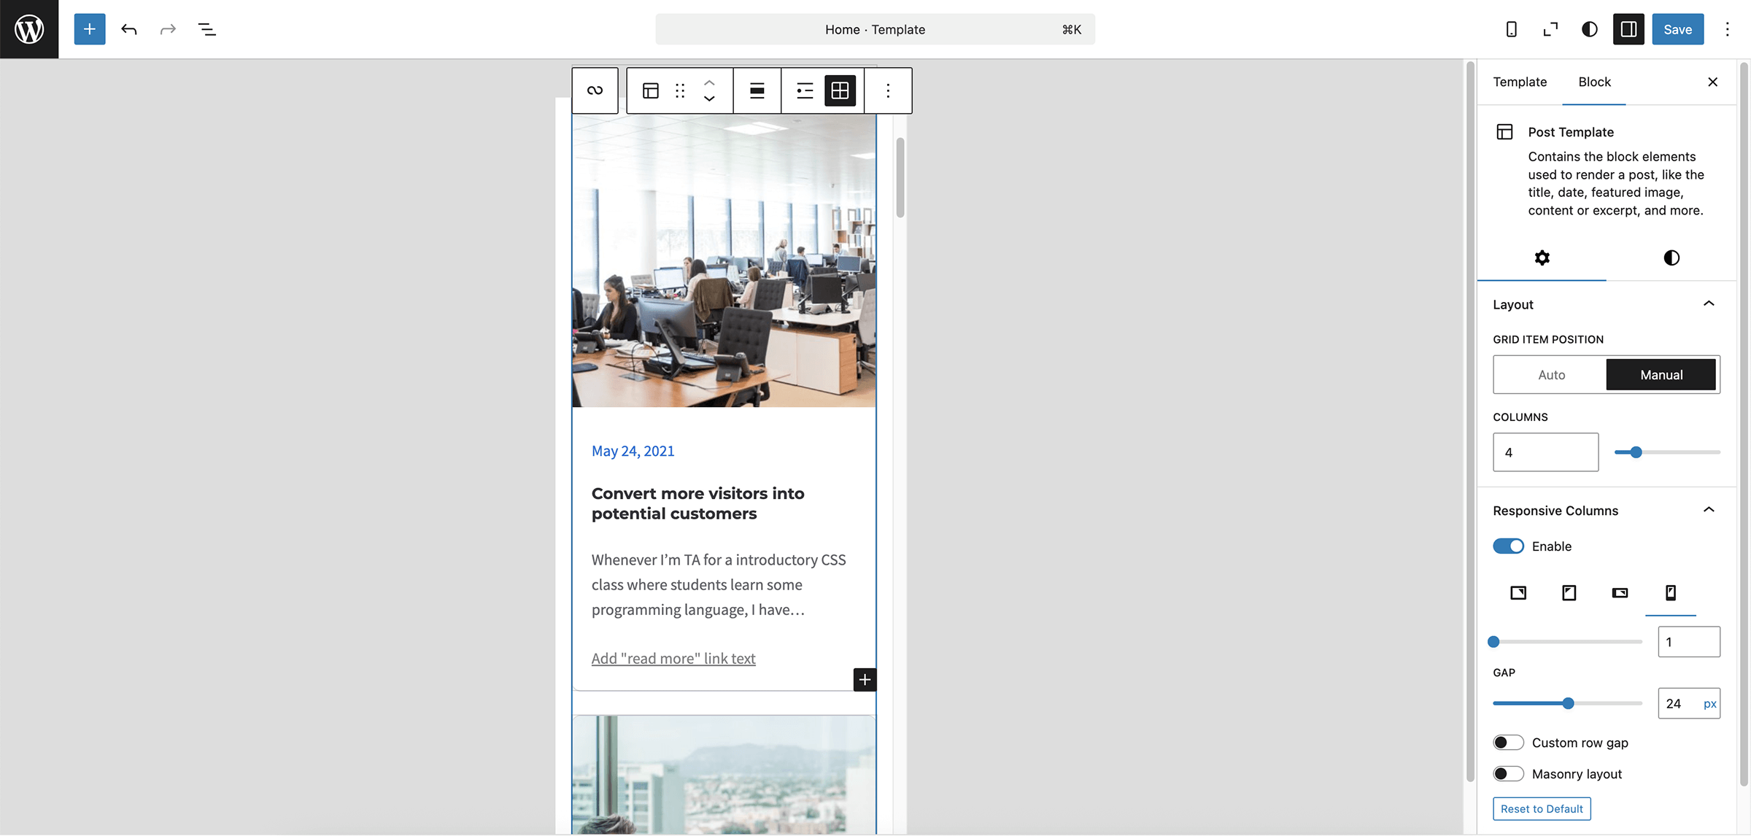
Task: Switch to list view layout
Action: point(805,90)
